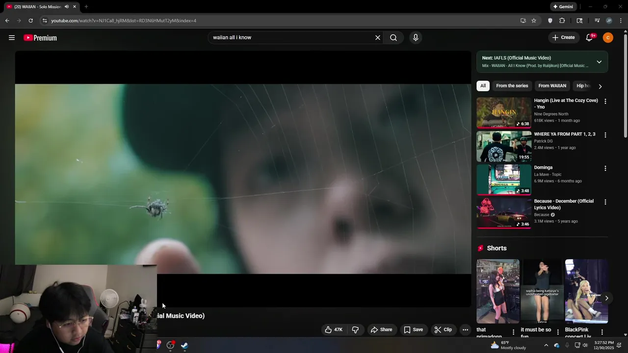Show hidden system tray icons

tap(546, 345)
